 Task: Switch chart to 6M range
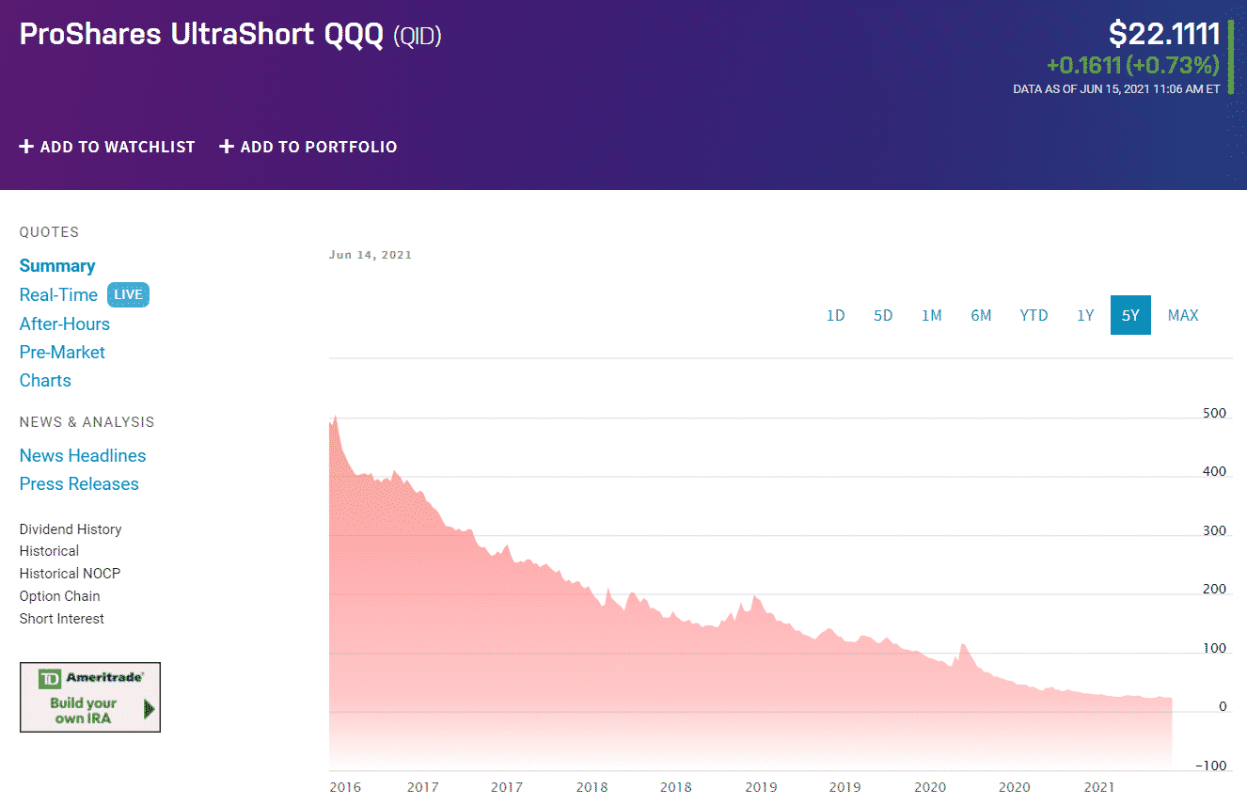tap(981, 315)
